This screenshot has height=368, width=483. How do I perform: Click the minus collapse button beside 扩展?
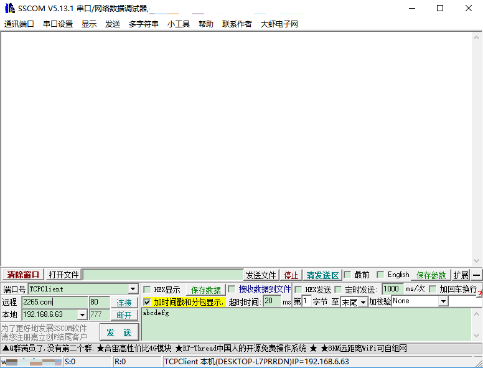476,275
